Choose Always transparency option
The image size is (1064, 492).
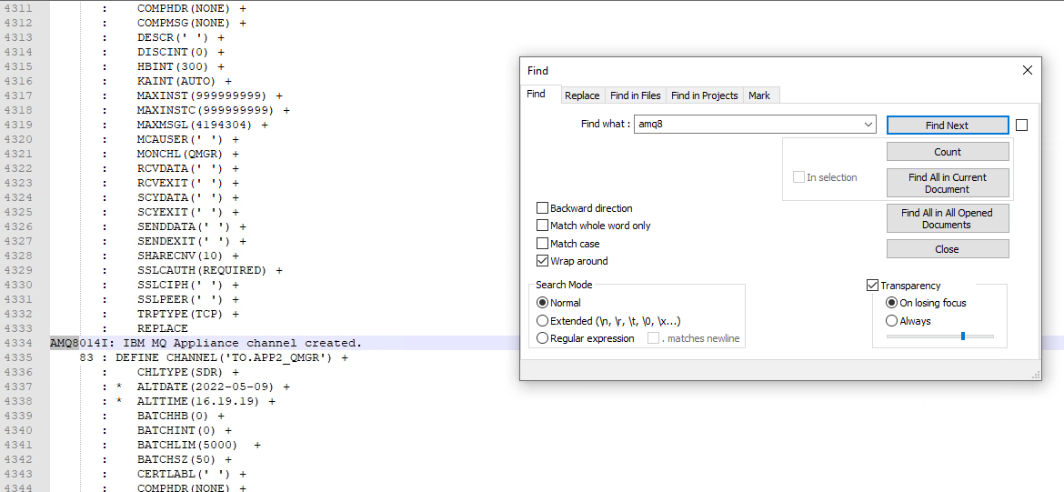[891, 321]
